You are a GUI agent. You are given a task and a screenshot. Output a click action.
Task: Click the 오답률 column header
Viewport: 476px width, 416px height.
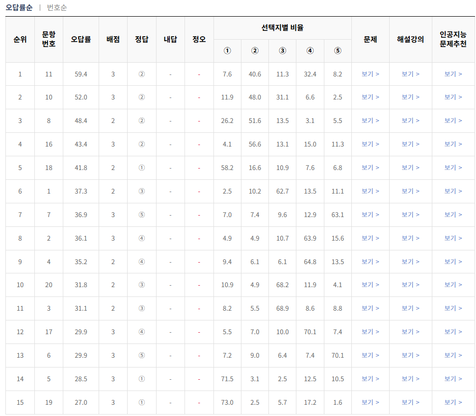(x=80, y=40)
